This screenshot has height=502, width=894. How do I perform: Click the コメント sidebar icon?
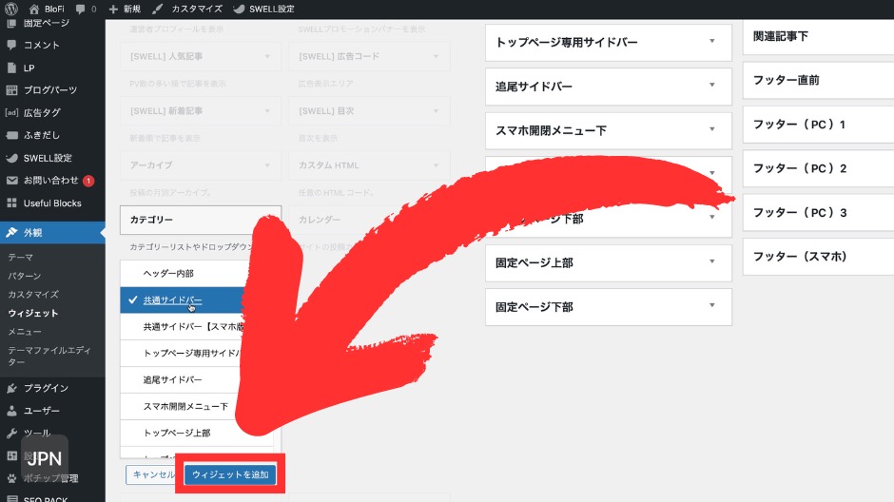[11, 45]
